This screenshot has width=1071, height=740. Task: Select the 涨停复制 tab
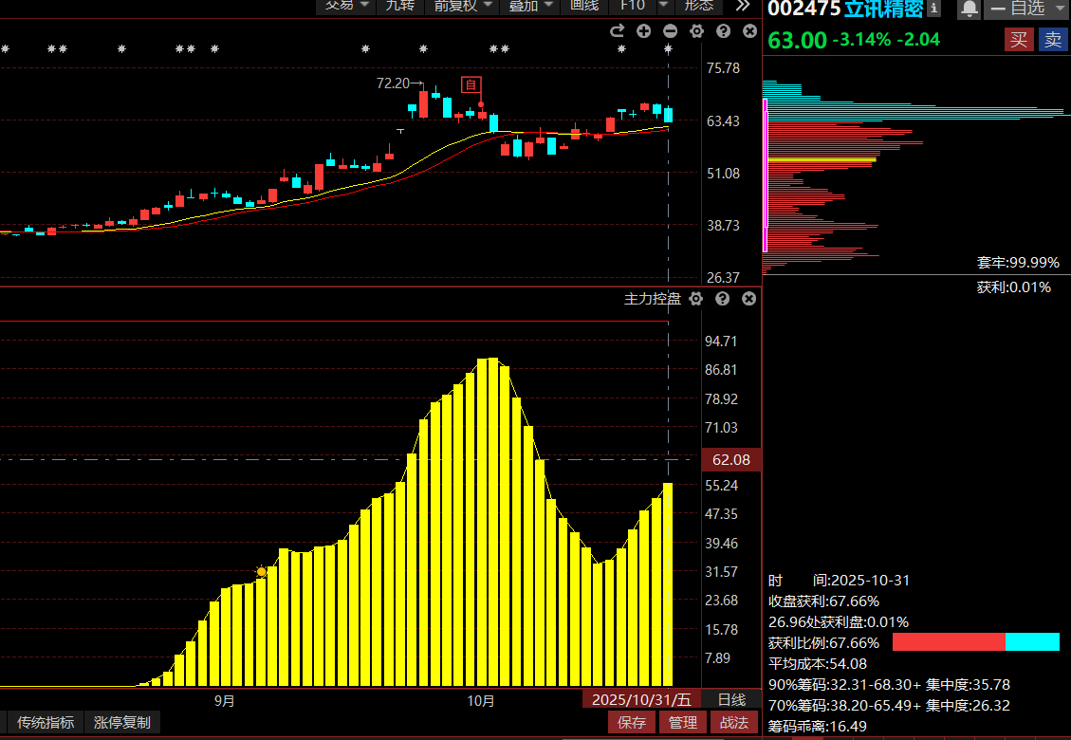[x=122, y=722]
